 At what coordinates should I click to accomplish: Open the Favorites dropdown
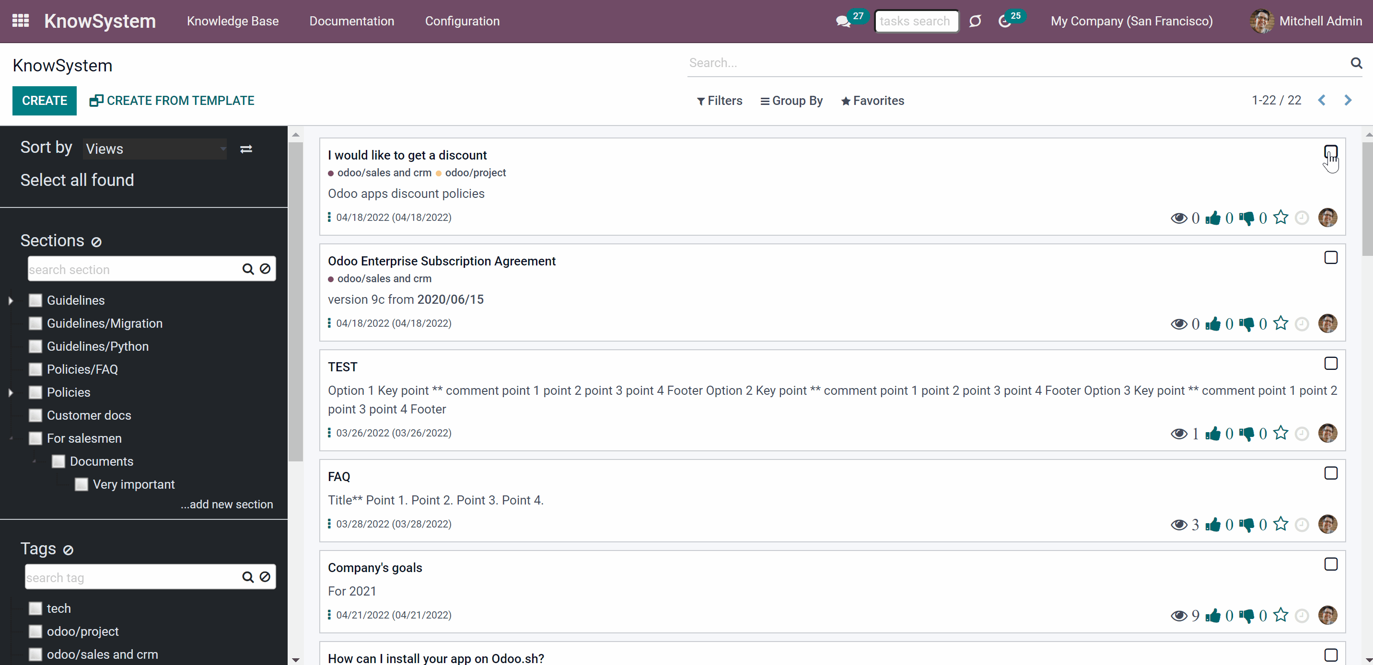pyautogui.click(x=873, y=101)
